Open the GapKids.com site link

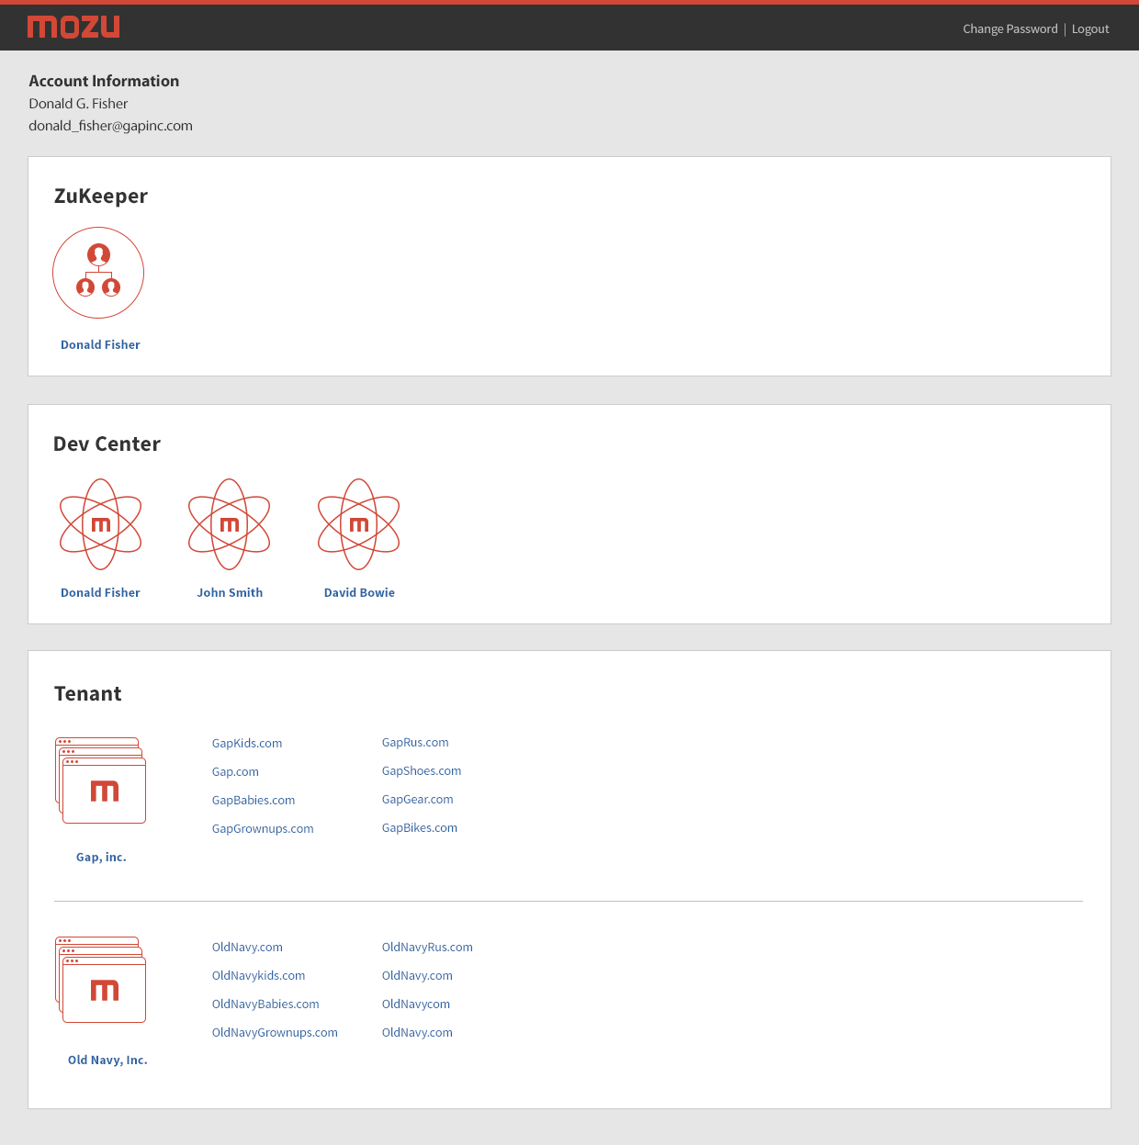[247, 744]
